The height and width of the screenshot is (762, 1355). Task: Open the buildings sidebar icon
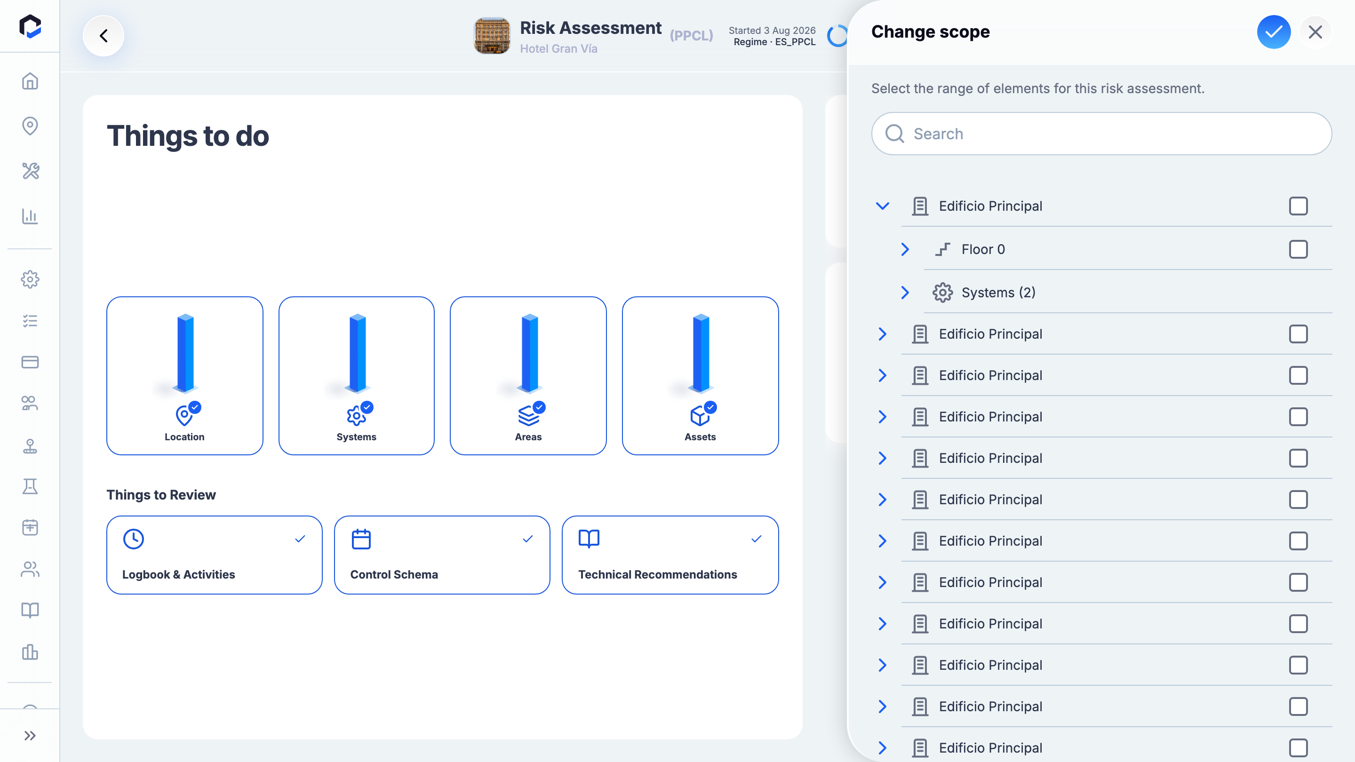[x=30, y=652]
